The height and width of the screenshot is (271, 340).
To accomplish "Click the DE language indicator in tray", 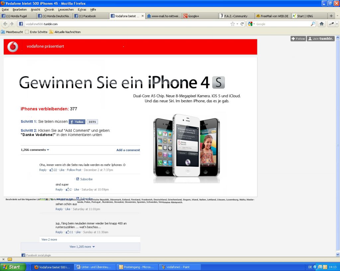I will click(310, 267).
